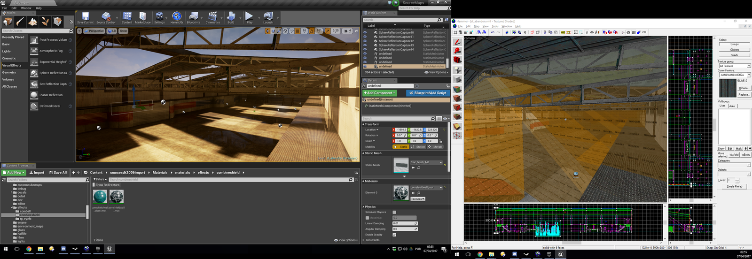Click the metalroof002a texture preview swatch
This screenshot has width=752, height=259.
click(x=728, y=88)
